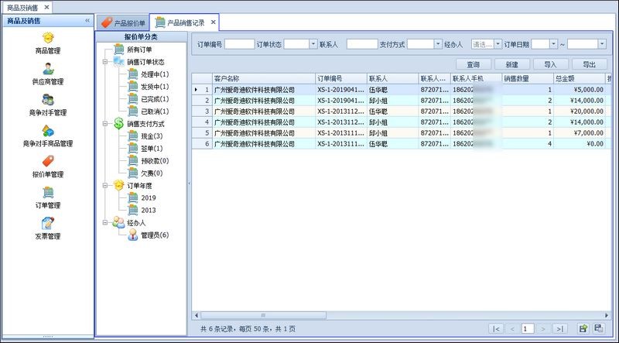The image size is (619, 343).
Task: Open the 经办人 dropdown
Action: (498, 44)
